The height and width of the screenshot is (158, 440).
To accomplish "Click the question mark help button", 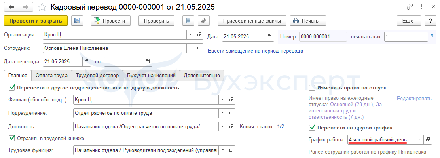I will (431, 21).
